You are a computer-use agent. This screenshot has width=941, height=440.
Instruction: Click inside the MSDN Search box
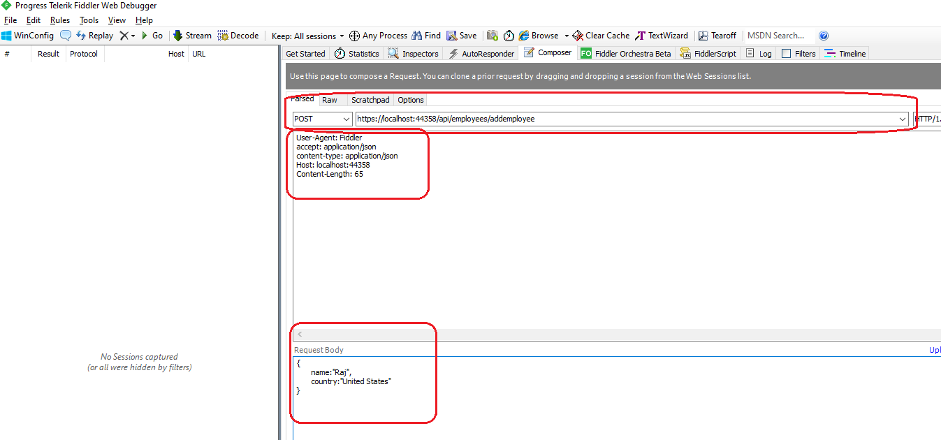pos(778,36)
